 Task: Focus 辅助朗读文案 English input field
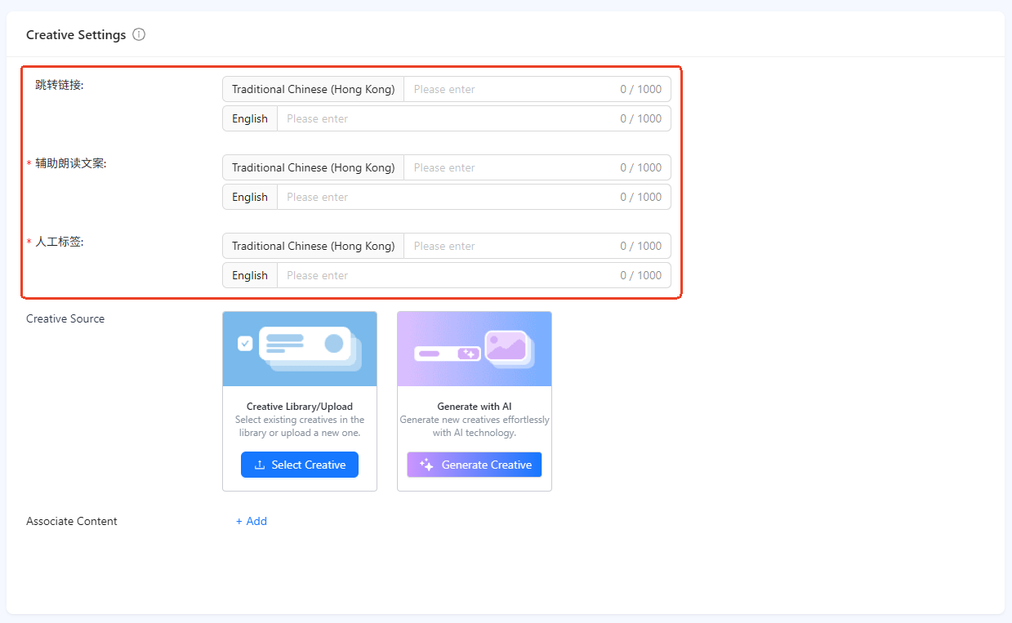(474, 197)
